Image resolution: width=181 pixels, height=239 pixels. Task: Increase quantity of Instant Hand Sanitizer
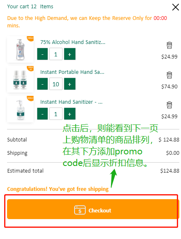point(70,114)
